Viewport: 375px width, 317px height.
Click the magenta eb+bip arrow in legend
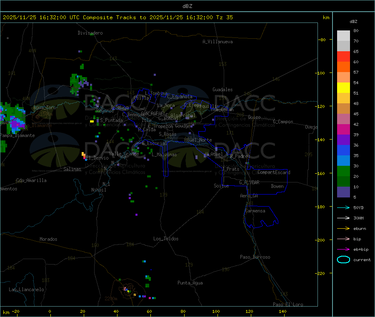pyautogui.click(x=343, y=250)
